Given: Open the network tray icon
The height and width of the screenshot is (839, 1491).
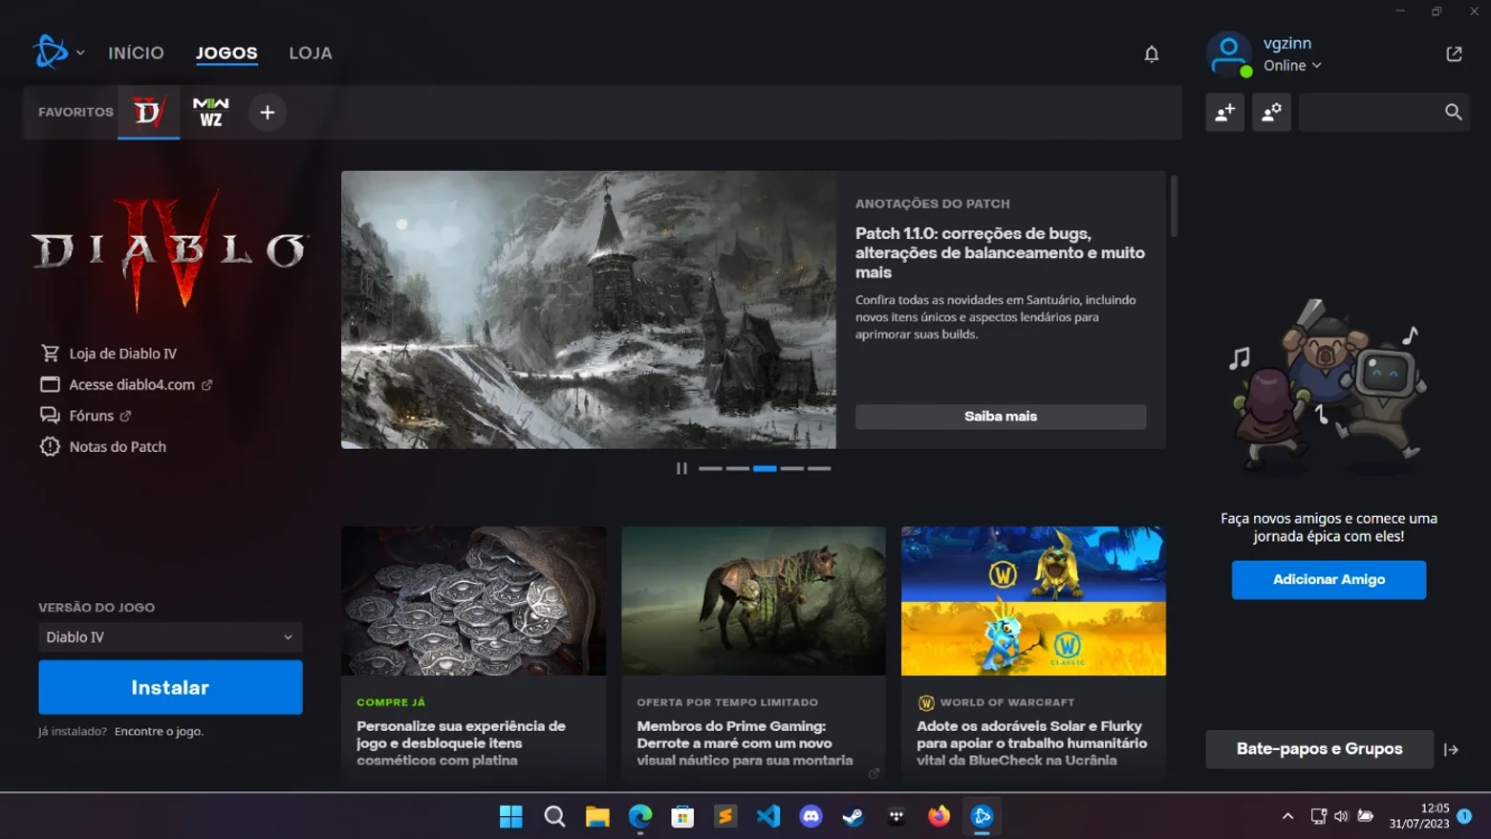Looking at the screenshot, I should 1318,816.
